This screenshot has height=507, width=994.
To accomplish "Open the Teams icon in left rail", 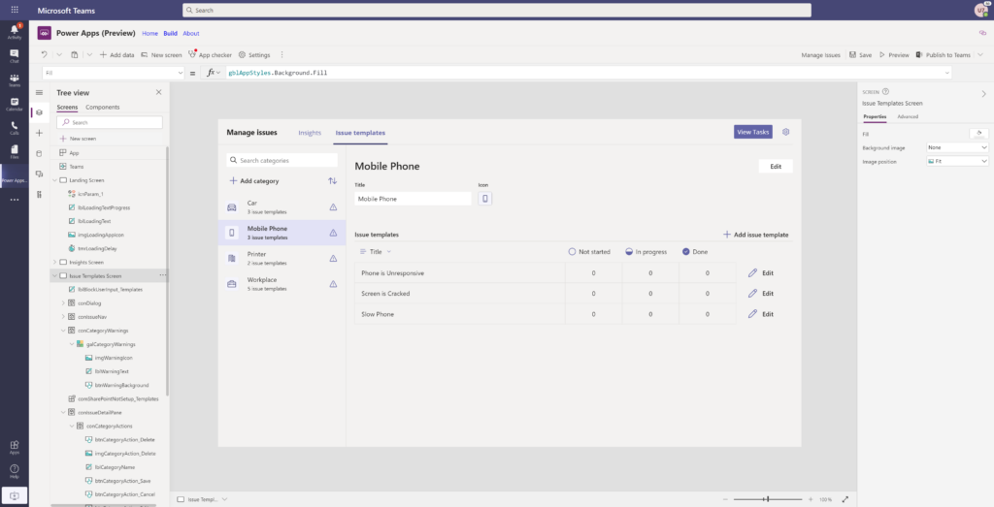I will click(15, 79).
